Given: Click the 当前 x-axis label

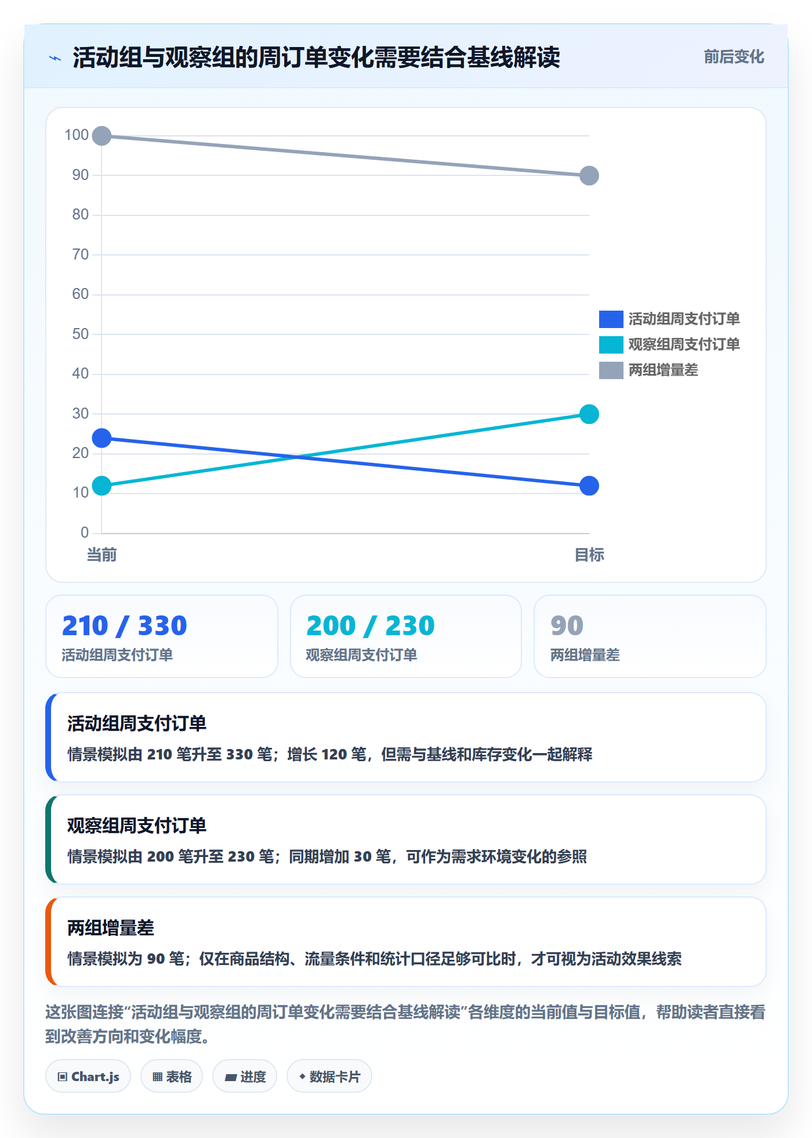Looking at the screenshot, I should click(101, 555).
